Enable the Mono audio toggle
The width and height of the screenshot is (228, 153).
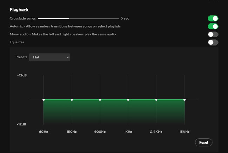coord(213,35)
